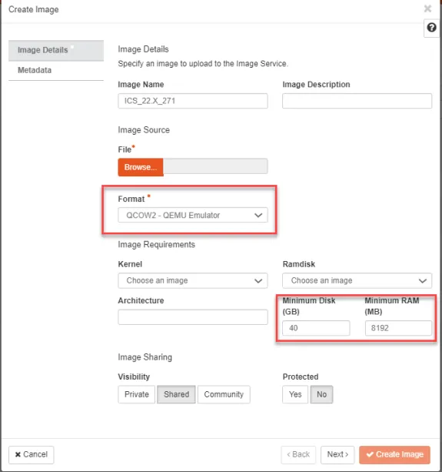The height and width of the screenshot is (472, 442).
Task: Select Community visibility option
Action: pyautogui.click(x=224, y=394)
